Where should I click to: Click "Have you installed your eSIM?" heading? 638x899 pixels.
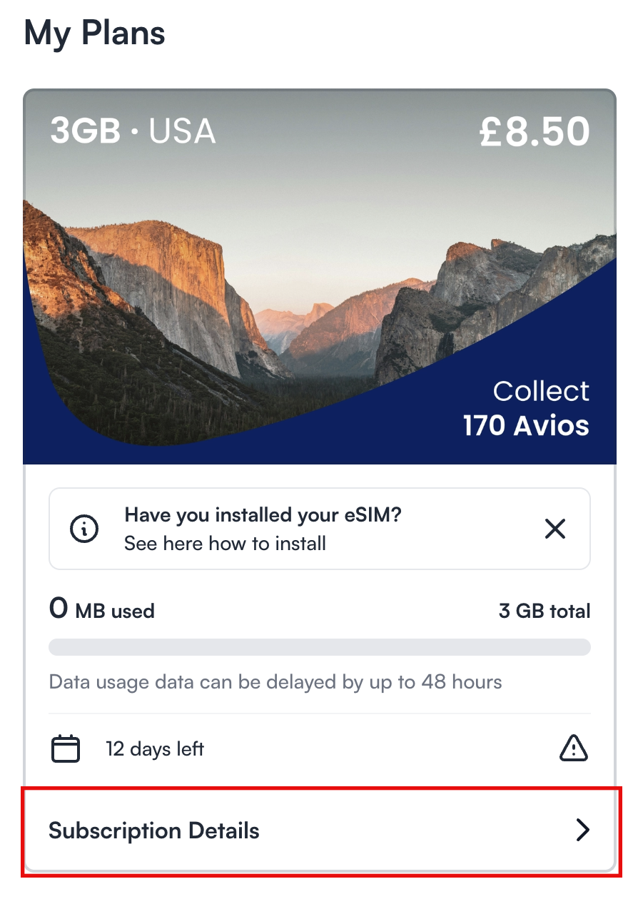tap(263, 514)
